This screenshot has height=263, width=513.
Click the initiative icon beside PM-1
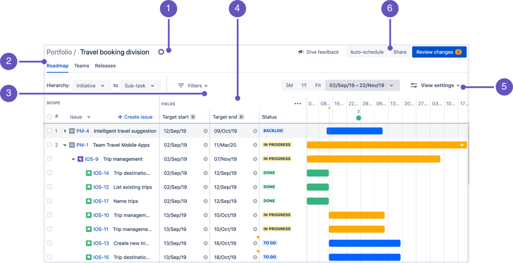click(72, 145)
